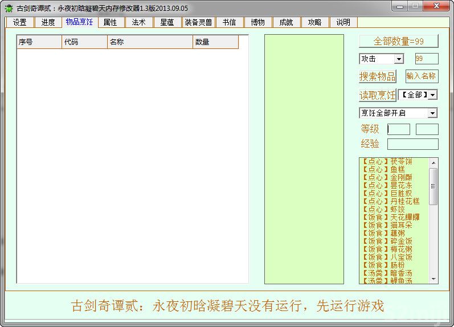Viewport: 454px width, 327px height.
Task: Switch to the 设置 tab
Action: coord(20,22)
